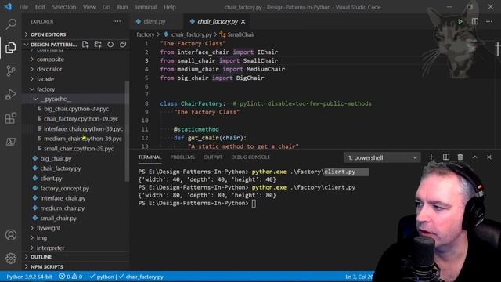501x282 pixels.
Task: Open the Terminal menu
Action: [146, 7]
